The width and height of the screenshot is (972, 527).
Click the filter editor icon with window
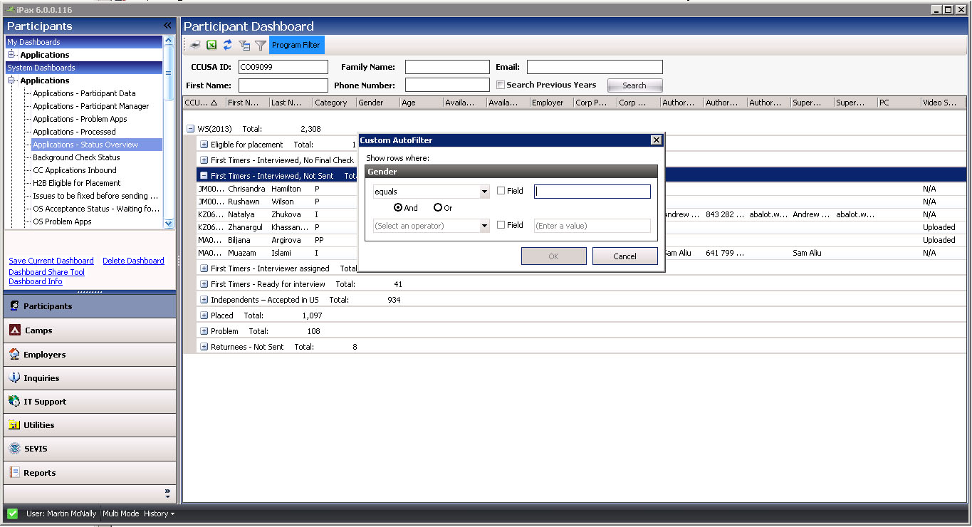(x=244, y=45)
